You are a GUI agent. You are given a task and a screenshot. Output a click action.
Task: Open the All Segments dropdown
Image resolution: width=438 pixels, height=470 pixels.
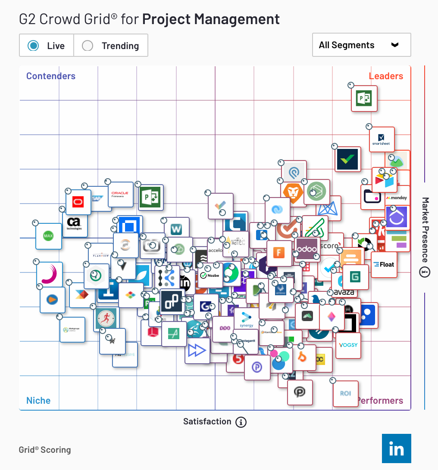point(361,45)
